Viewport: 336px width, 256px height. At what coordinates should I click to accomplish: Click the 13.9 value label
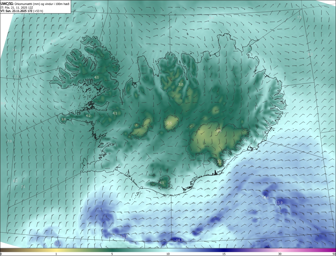point(279,203)
